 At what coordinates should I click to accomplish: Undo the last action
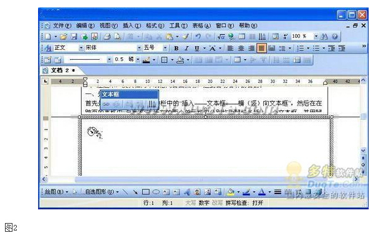[x=198, y=37]
